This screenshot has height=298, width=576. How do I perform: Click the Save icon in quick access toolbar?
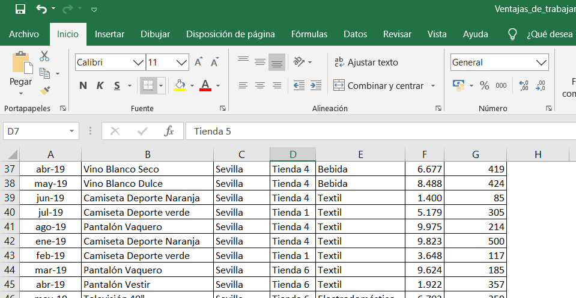[20, 9]
